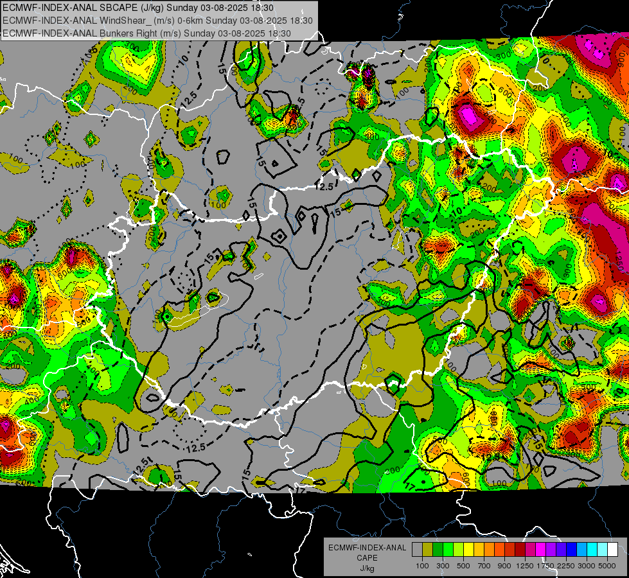
Task: Click the gray swatch in CAPE legend
Action: (417, 549)
